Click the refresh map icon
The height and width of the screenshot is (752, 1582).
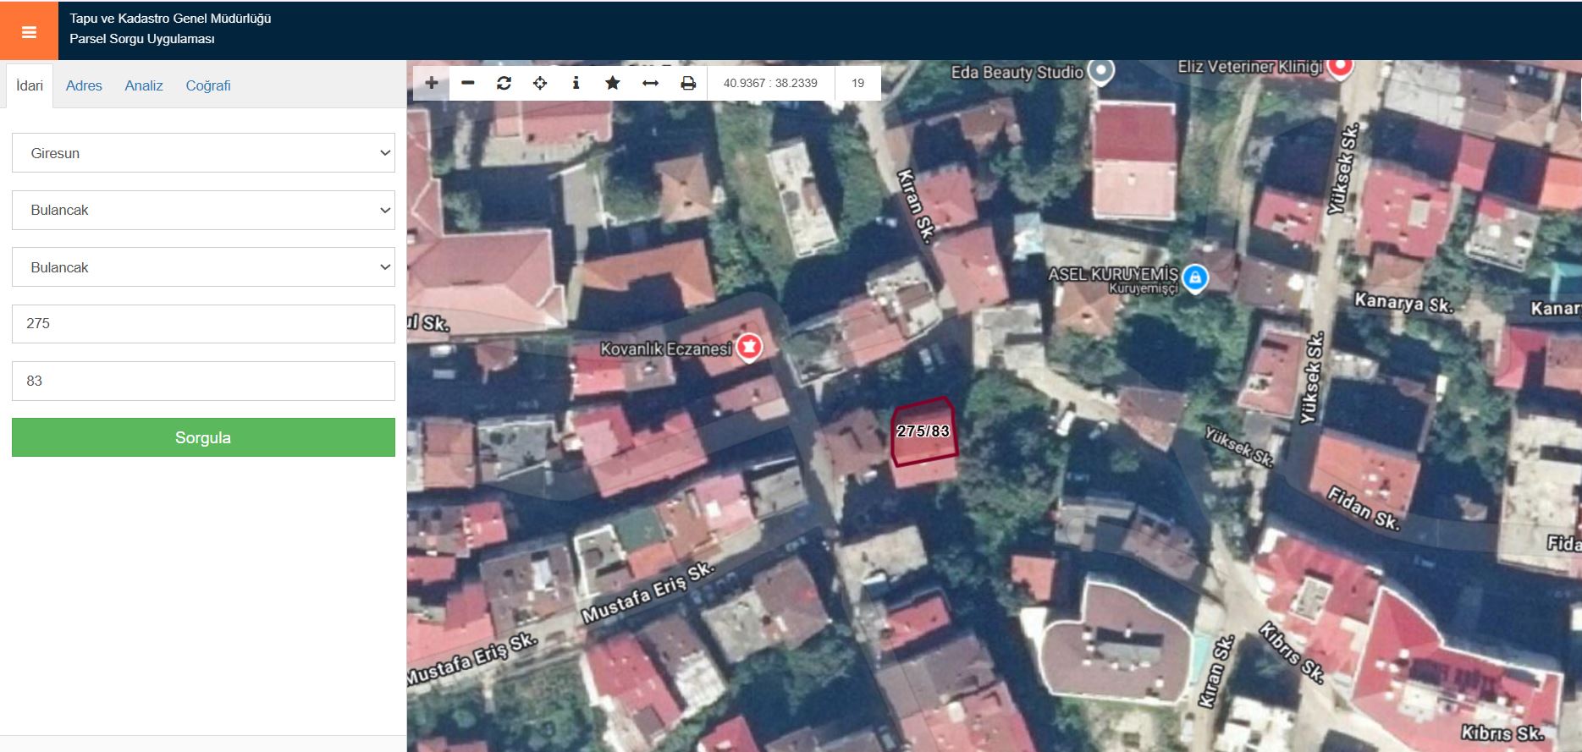coord(504,83)
